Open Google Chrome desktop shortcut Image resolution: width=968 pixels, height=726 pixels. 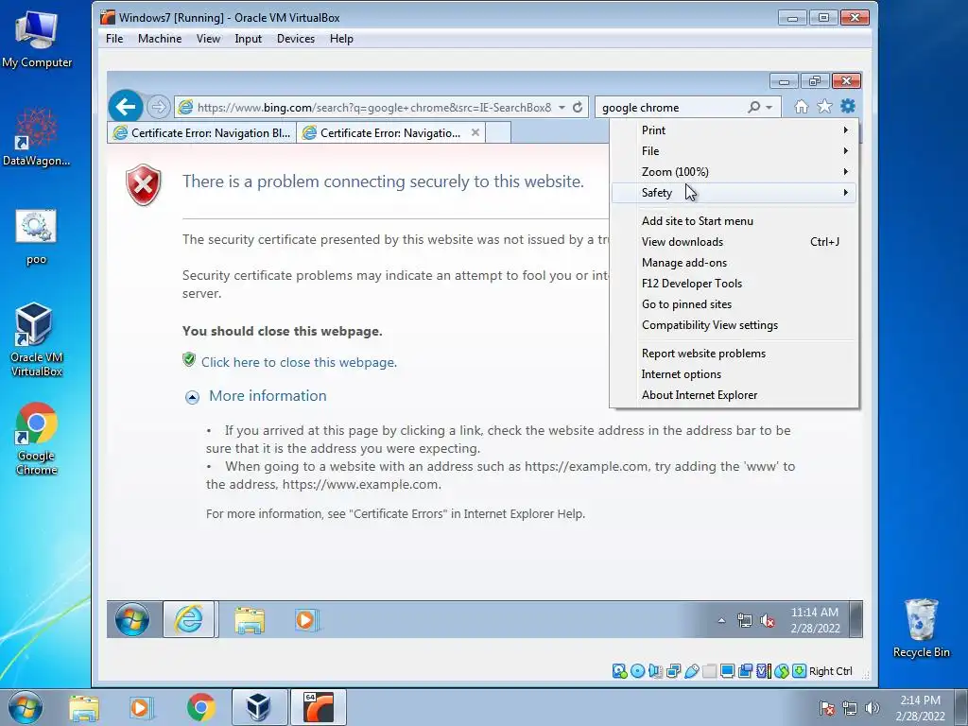click(x=36, y=439)
